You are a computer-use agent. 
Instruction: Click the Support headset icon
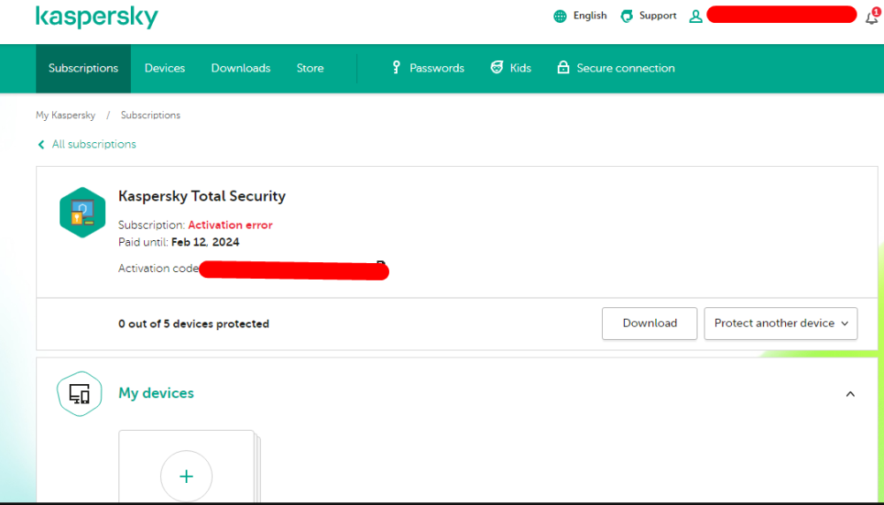[627, 16]
